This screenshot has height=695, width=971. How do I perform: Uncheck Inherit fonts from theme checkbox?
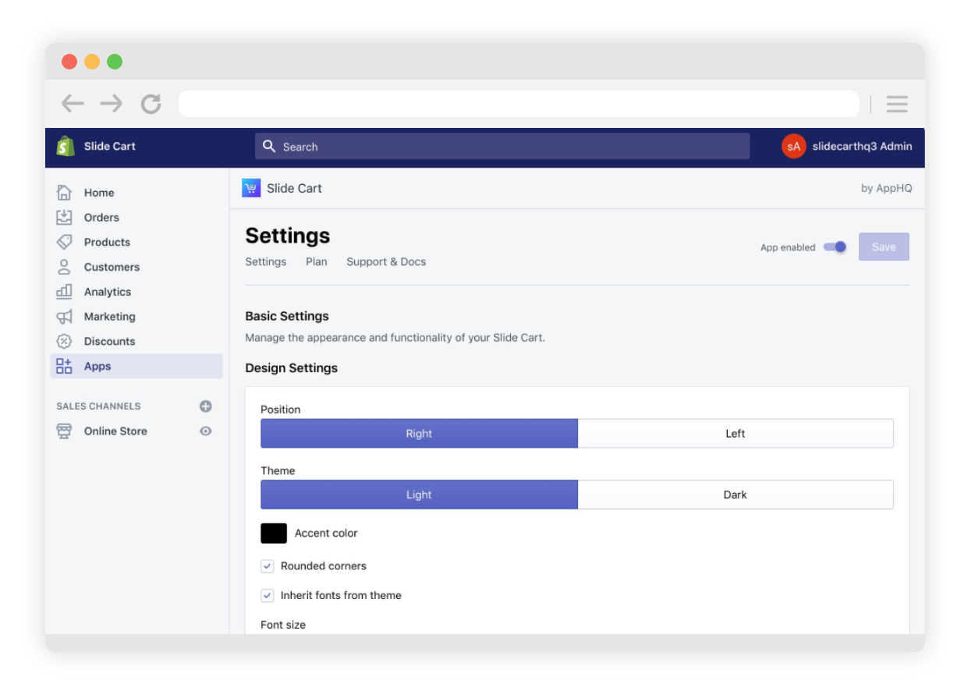pyautogui.click(x=268, y=595)
